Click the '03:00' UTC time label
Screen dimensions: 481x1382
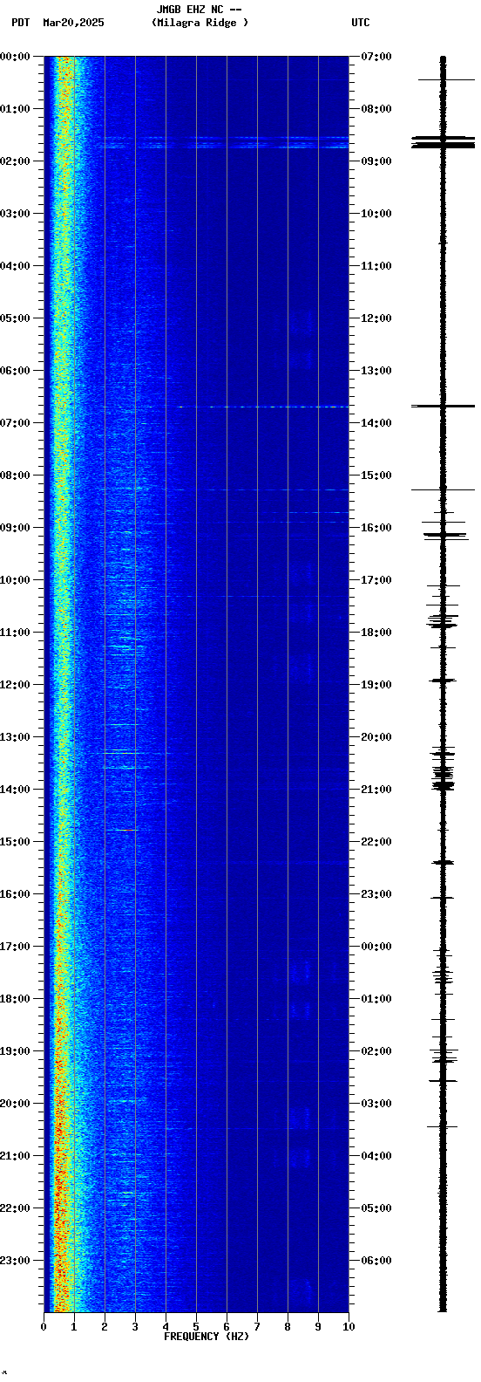376,1104
